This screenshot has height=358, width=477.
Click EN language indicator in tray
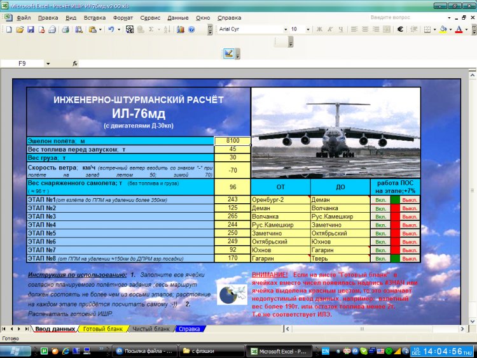[x=325, y=351]
